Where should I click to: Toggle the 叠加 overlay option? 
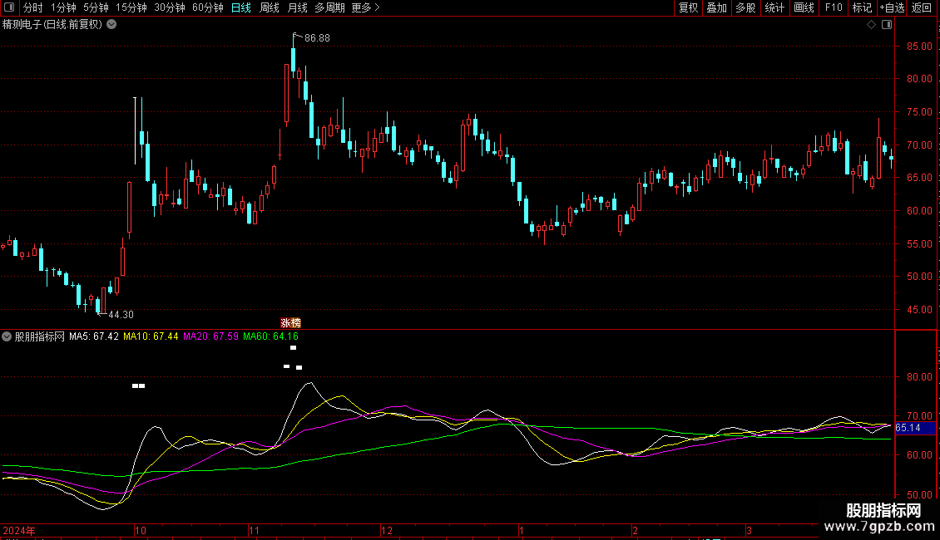point(716,7)
